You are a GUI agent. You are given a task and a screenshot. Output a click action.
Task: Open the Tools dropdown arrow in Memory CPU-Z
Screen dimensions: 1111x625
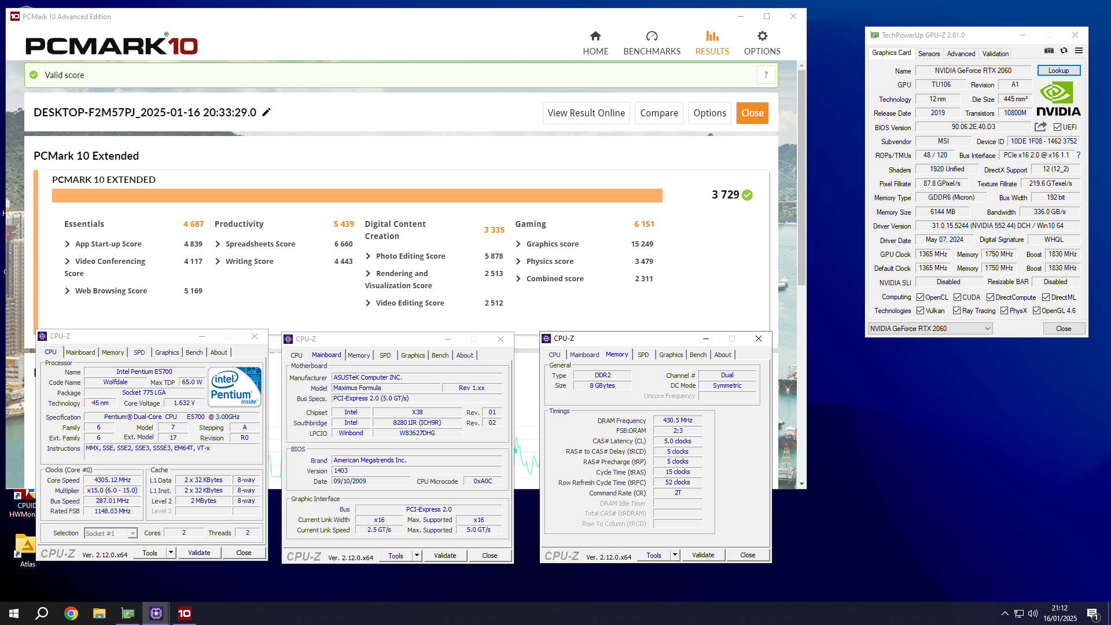pyautogui.click(x=674, y=555)
